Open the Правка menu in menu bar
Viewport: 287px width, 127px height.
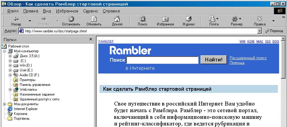click(31, 11)
